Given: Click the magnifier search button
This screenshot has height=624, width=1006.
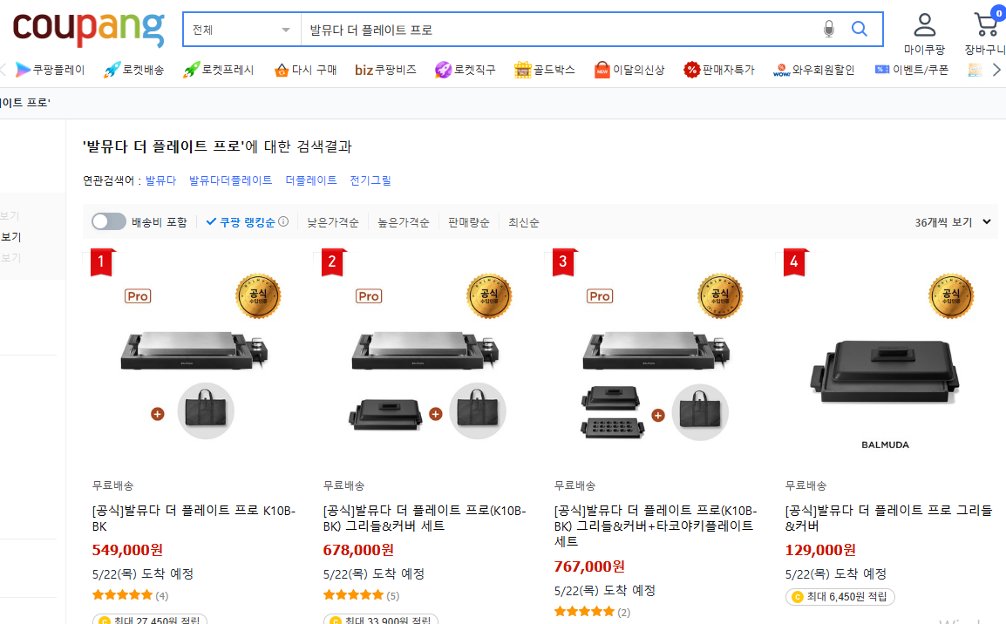Looking at the screenshot, I should pyautogui.click(x=859, y=29).
